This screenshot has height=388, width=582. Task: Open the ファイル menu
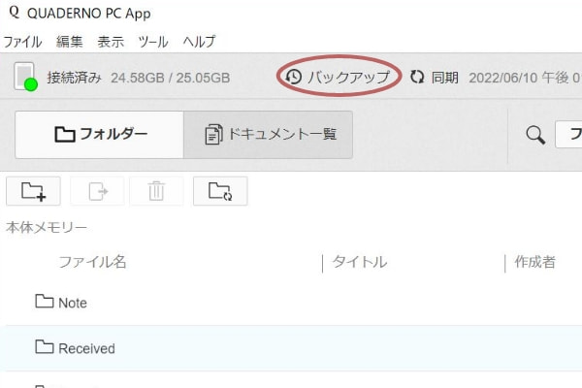[22, 42]
